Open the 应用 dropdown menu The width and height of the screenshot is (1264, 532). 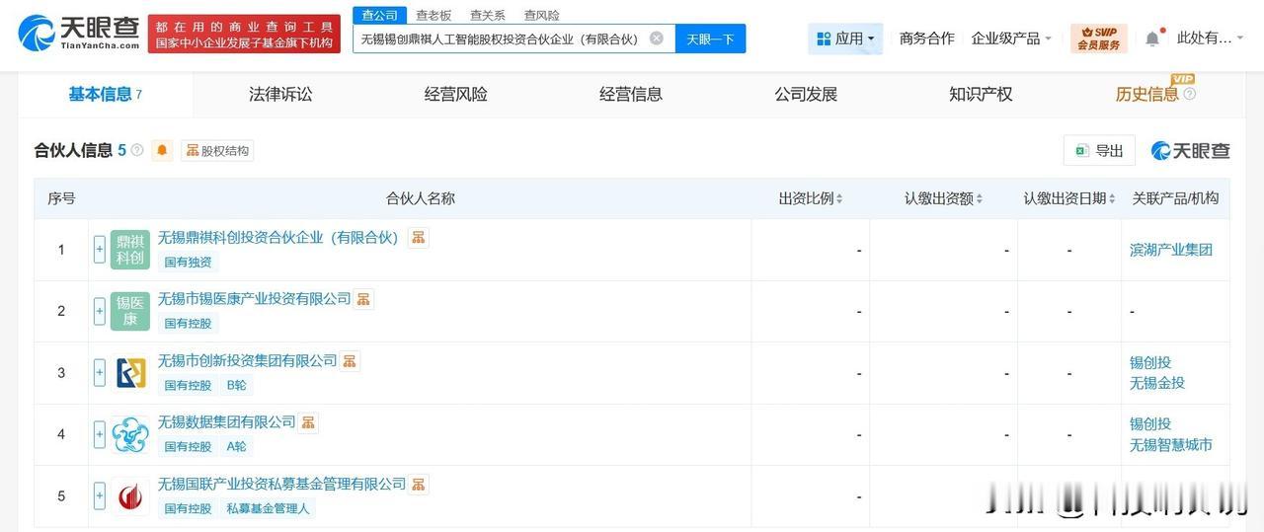[845, 38]
